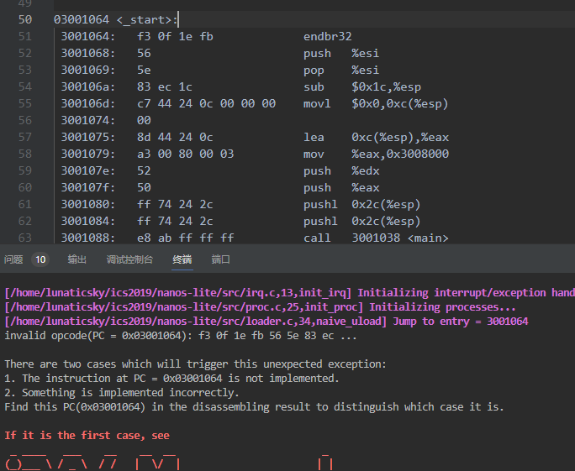Click bytes 'a3 00 80 00 03' on line 58

(185, 154)
